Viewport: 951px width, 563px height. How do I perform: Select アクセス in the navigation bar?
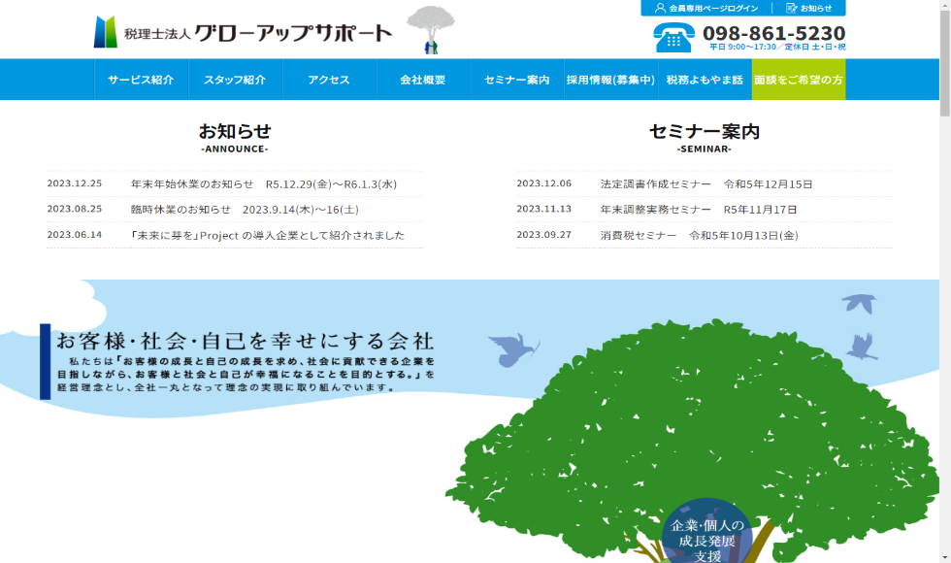tap(329, 80)
